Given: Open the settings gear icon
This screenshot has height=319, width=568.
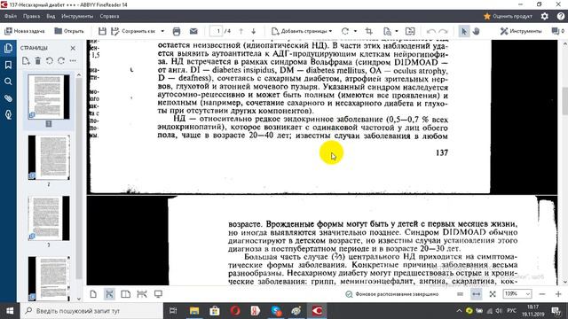Looking at the screenshot, I should [x=544, y=16].
